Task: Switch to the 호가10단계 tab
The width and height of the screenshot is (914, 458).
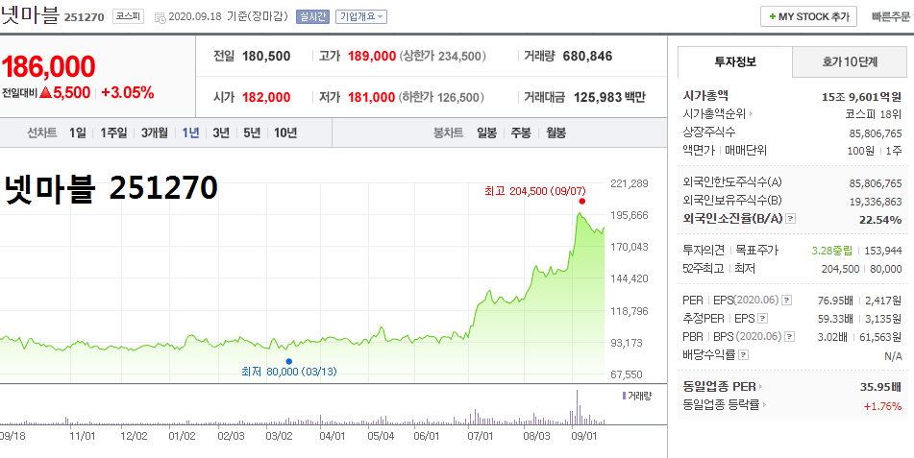Action: [850, 61]
